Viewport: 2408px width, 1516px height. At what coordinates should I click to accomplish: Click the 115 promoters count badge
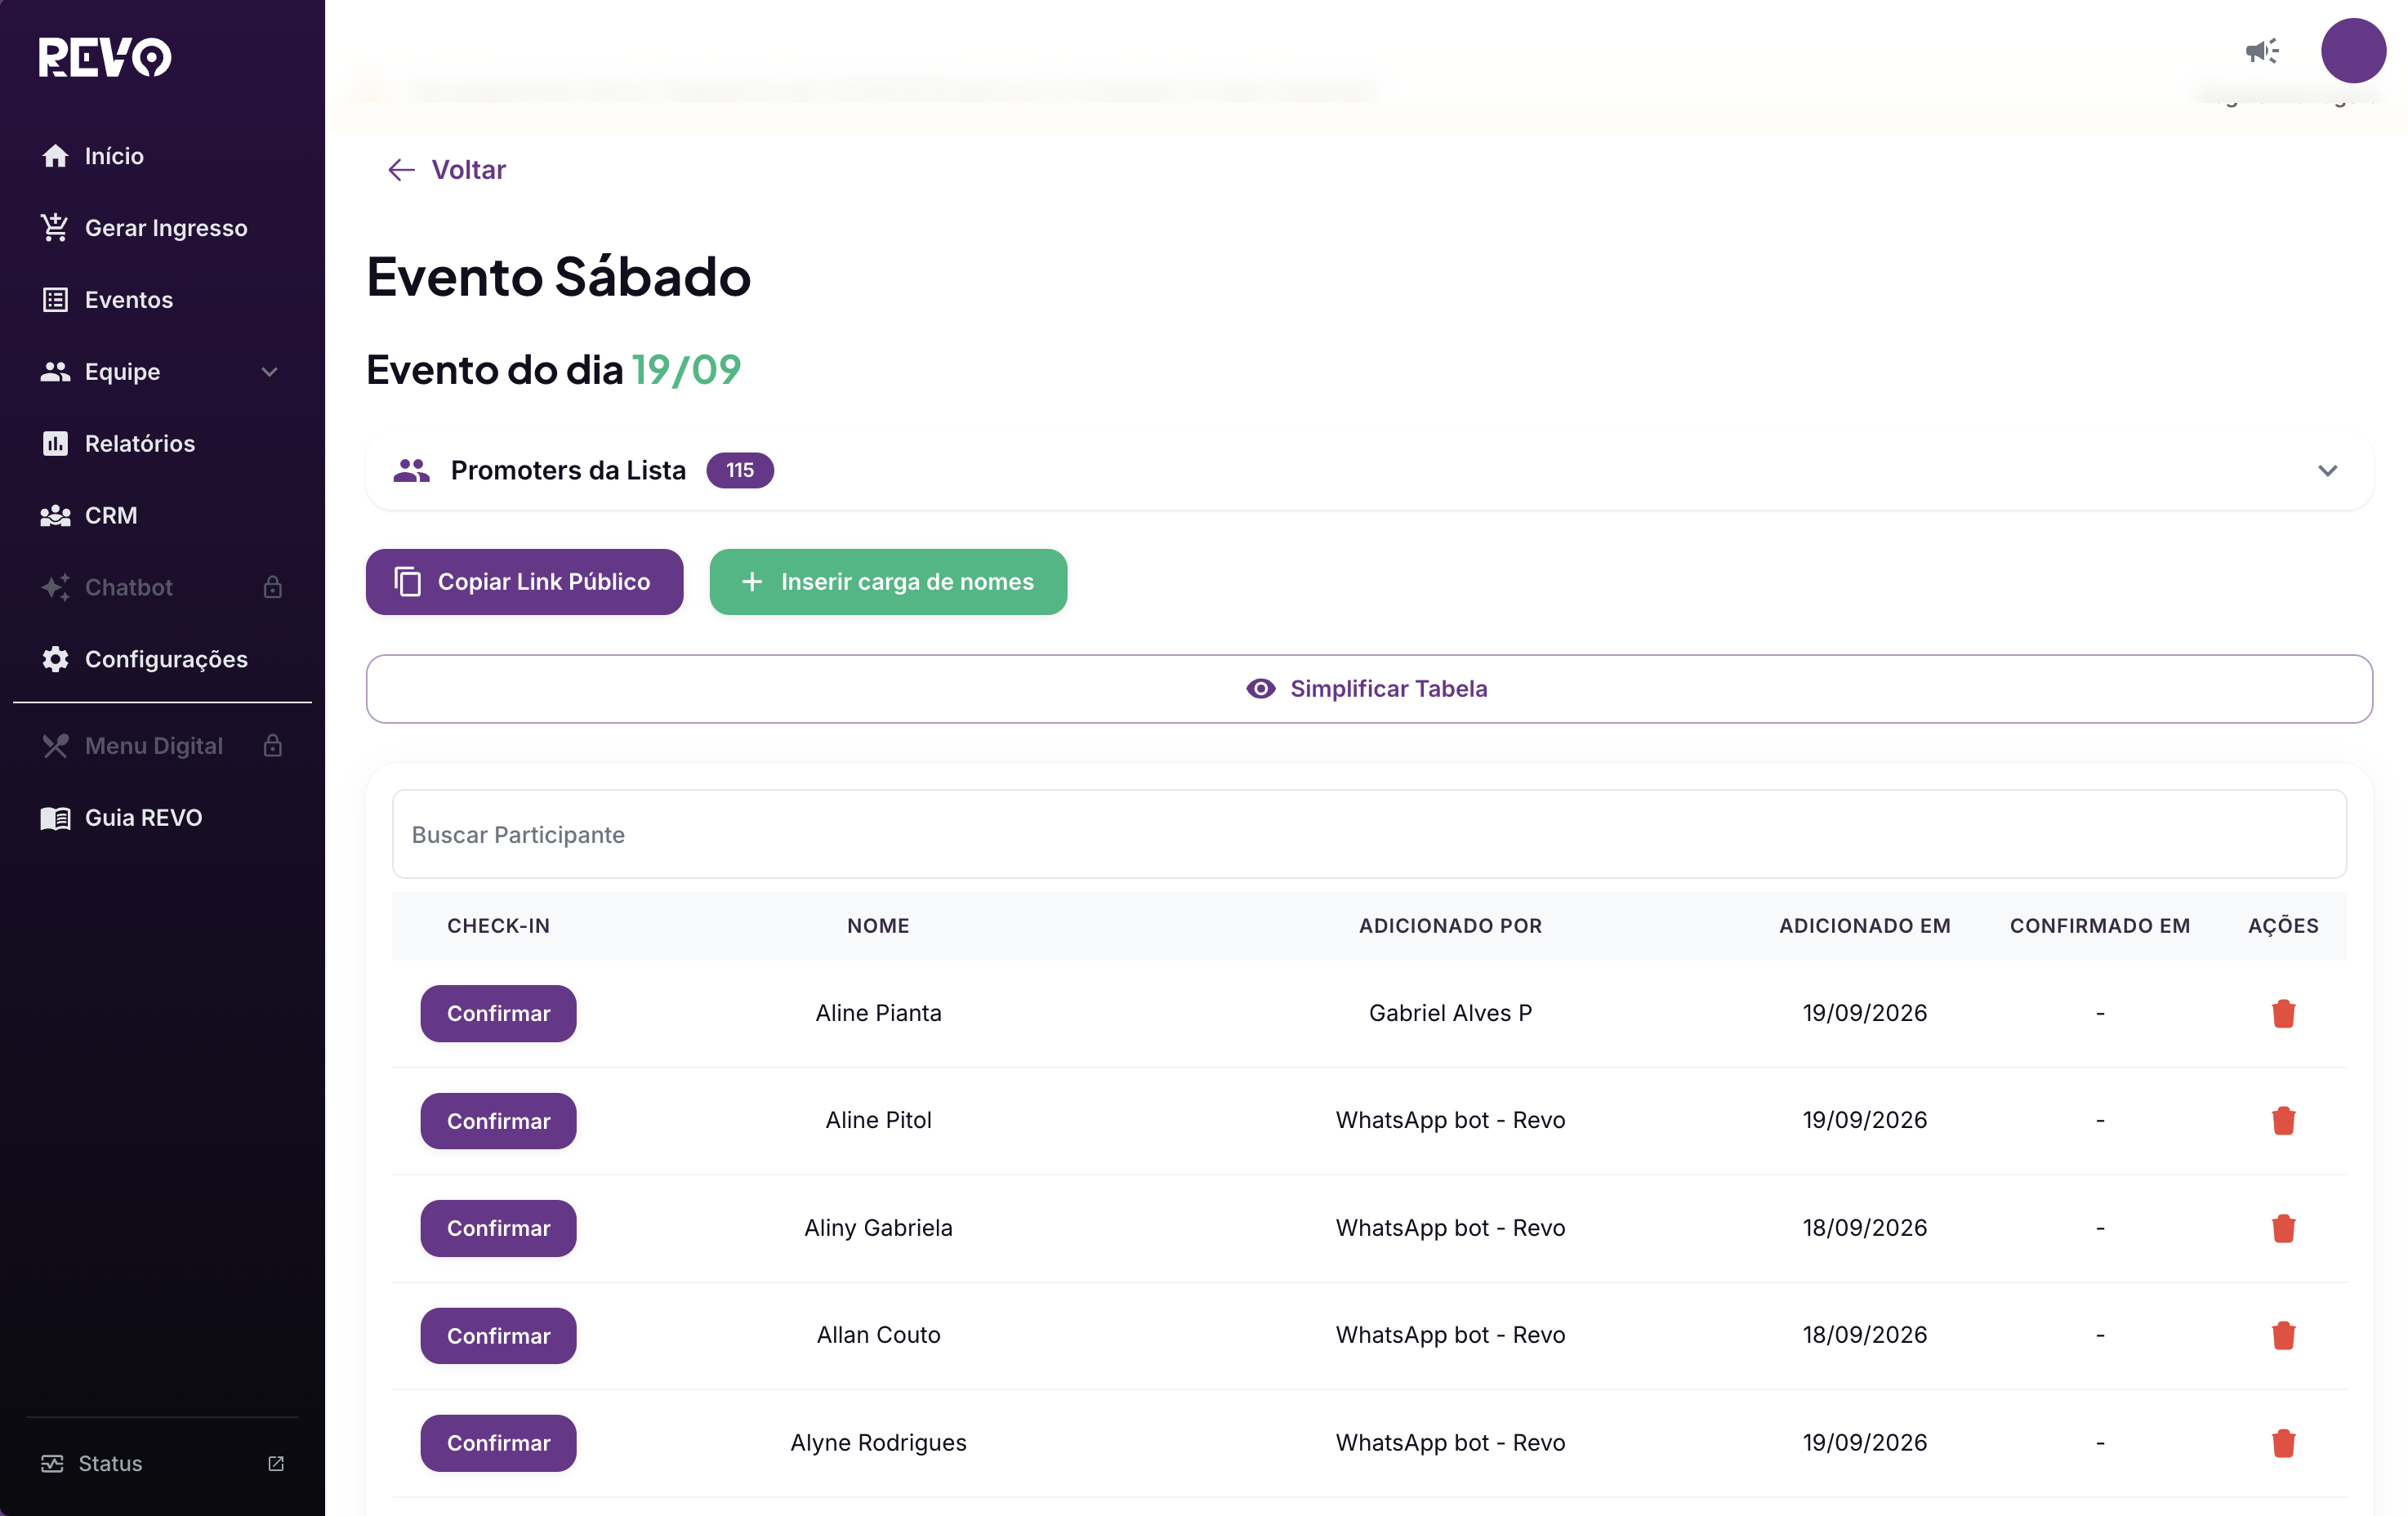740,470
